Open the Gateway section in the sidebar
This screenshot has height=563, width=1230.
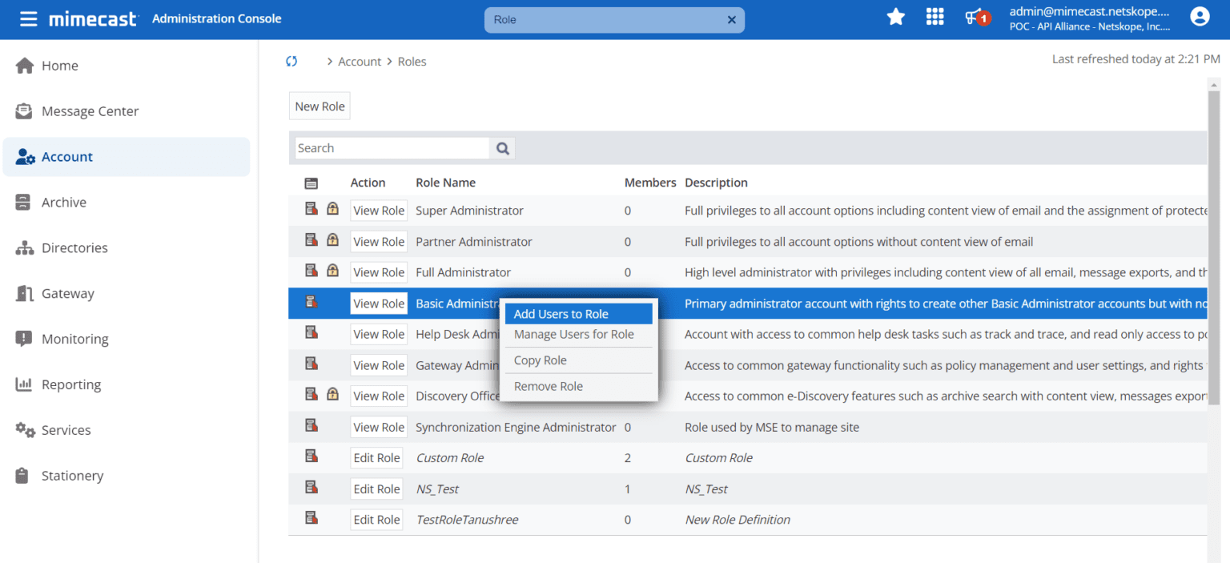69,293
